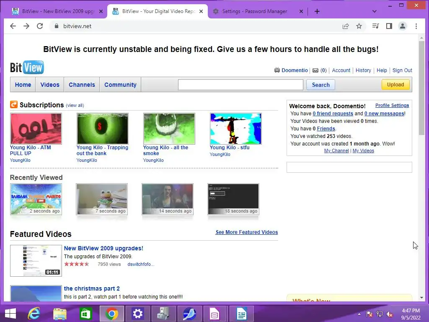Open the 0 new messages link
Image resolution: width=429 pixels, height=322 pixels.
point(385,113)
